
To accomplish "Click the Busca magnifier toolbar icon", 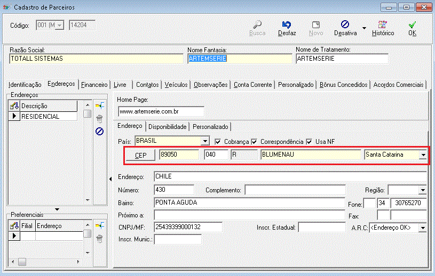I will click(x=257, y=25).
